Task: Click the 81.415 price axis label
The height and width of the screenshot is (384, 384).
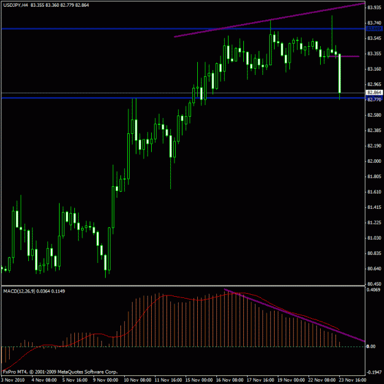Action: [x=374, y=208]
